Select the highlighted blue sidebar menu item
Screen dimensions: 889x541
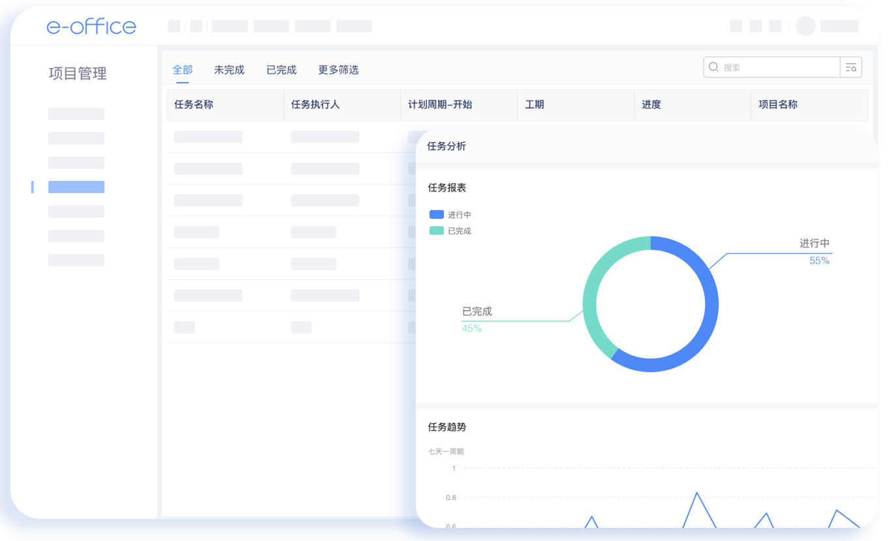click(76, 187)
